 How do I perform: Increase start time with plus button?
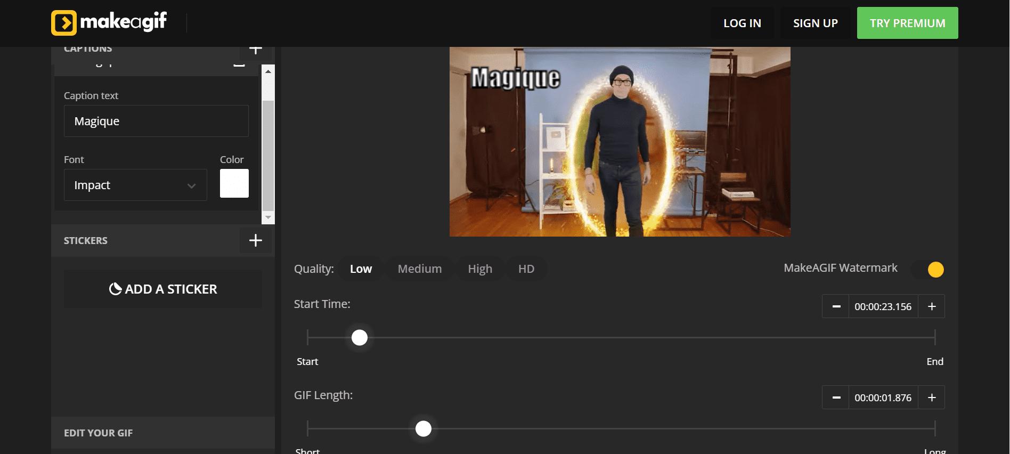pos(932,306)
